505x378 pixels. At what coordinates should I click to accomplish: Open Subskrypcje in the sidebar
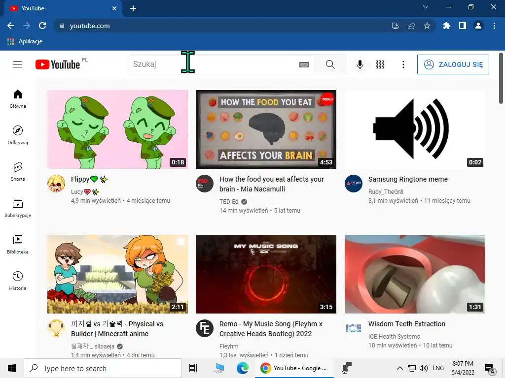coord(18,208)
